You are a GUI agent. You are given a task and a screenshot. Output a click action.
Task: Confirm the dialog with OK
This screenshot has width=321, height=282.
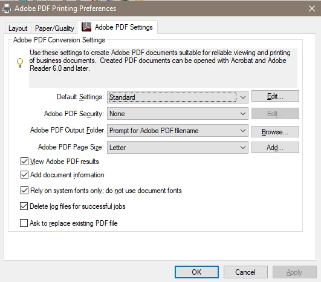click(196, 272)
